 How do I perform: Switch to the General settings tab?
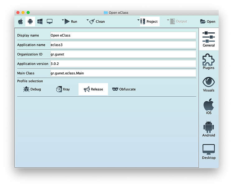pyautogui.click(x=209, y=39)
